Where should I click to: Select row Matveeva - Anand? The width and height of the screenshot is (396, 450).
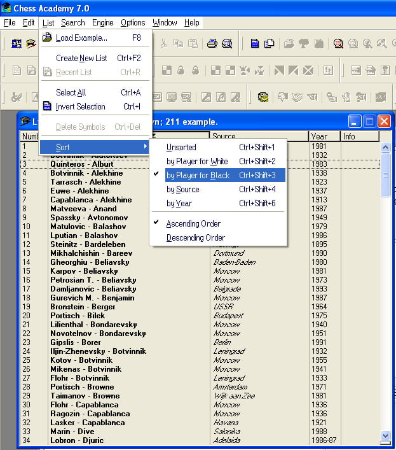tap(200, 209)
